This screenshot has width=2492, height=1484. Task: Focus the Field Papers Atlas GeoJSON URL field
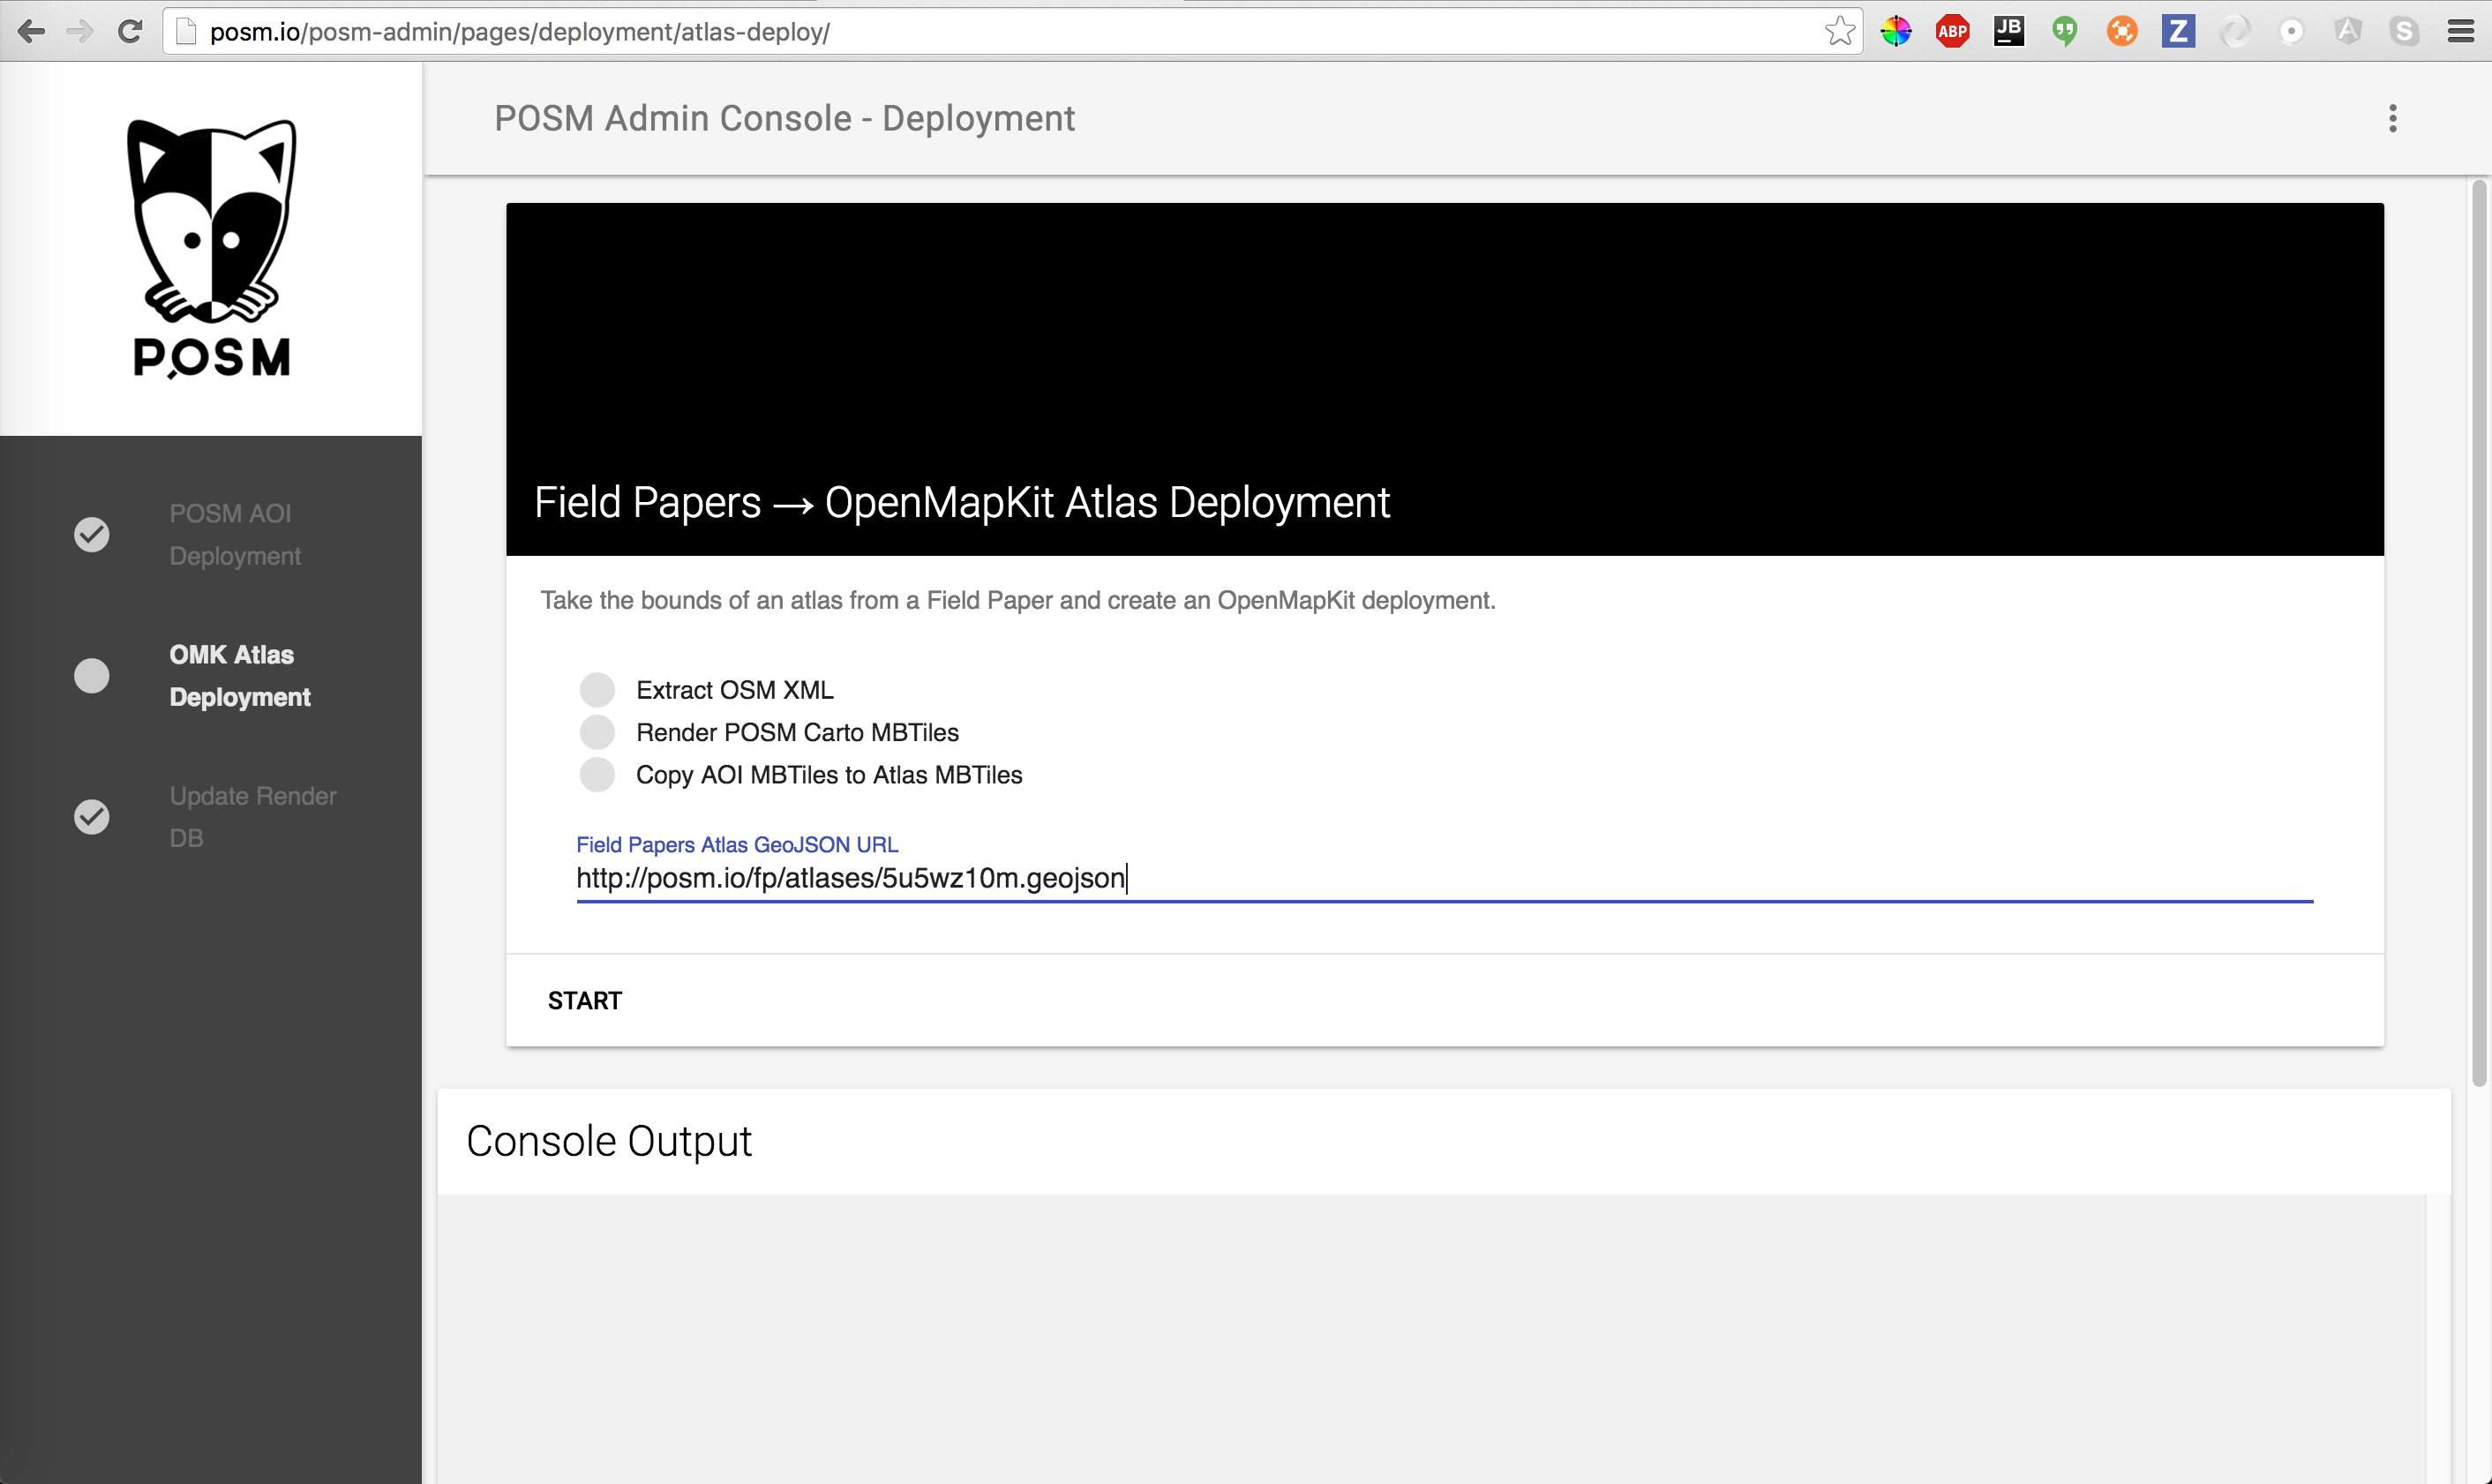[x=1444, y=878]
